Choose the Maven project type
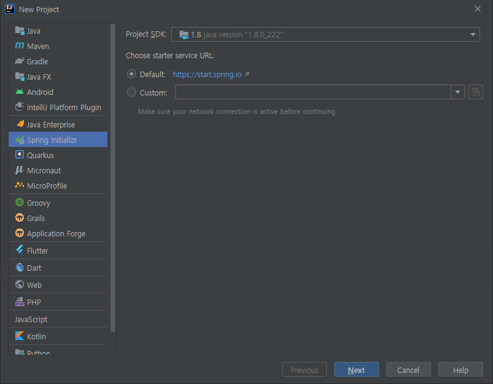Image resolution: width=493 pixels, height=384 pixels. tap(58, 46)
